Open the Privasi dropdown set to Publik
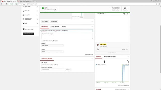The image size is (161, 90). [53, 51]
